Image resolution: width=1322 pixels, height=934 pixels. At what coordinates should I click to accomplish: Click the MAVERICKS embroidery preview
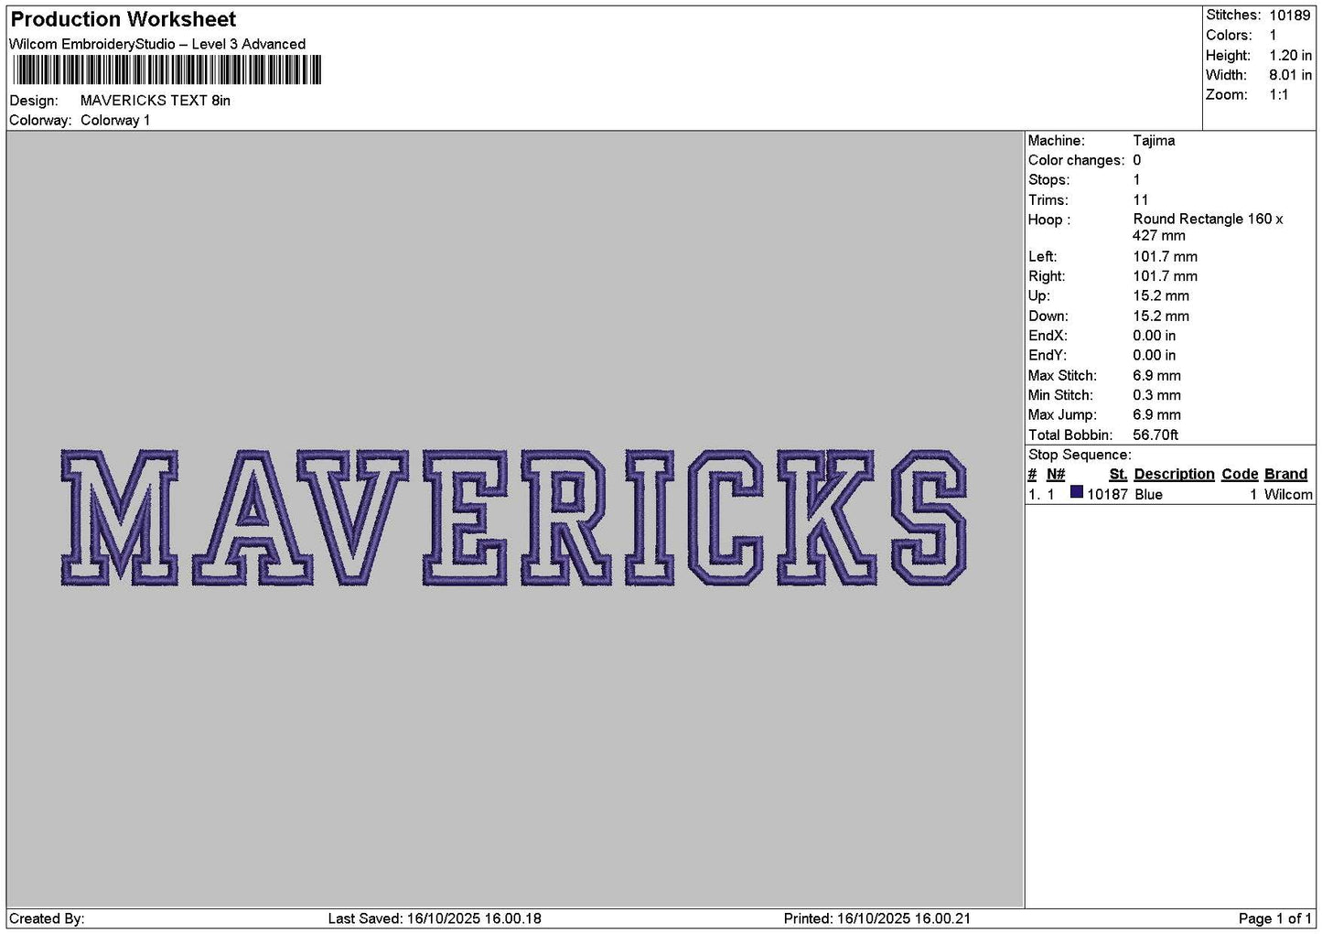(x=514, y=517)
